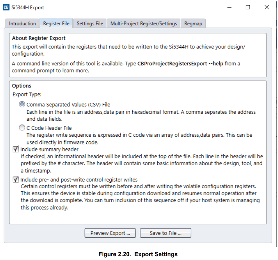Maximize the Si5344H Export window
This screenshot has width=278, height=260.
[248, 7]
